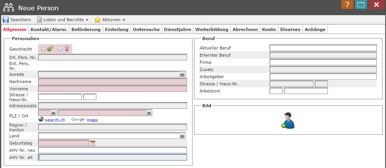Viewport: 386px width, 168px height.
Task: Switch to the Weiterbildung tab
Action: coord(212,30)
